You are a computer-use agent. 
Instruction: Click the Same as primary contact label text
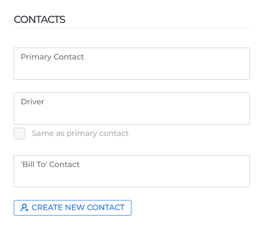coord(80,134)
